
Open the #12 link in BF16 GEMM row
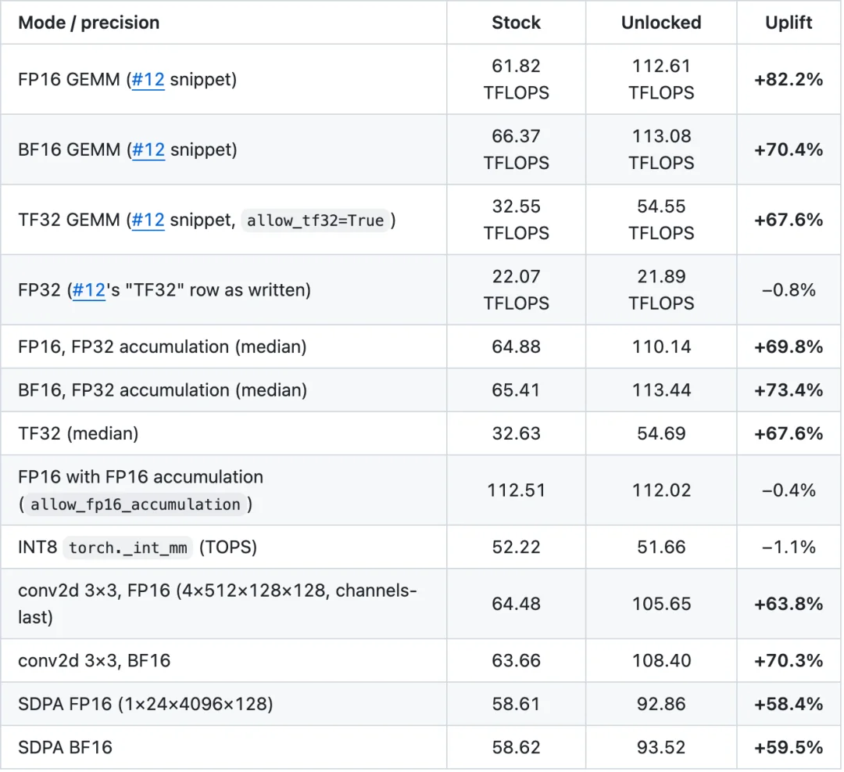pyautogui.click(x=148, y=149)
